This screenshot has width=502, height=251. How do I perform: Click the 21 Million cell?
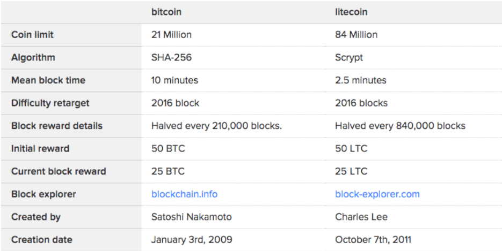click(x=171, y=35)
